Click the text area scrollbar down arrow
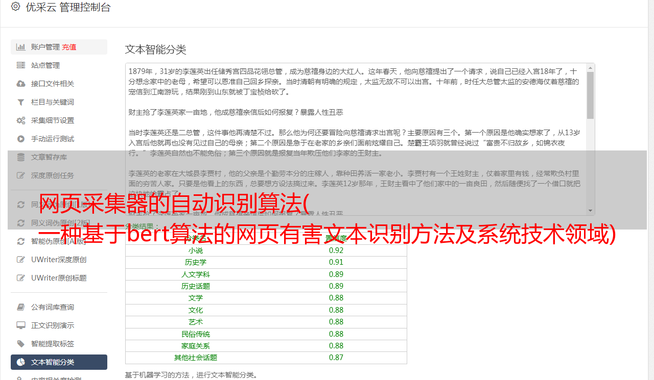654x380 pixels. point(590,210)
